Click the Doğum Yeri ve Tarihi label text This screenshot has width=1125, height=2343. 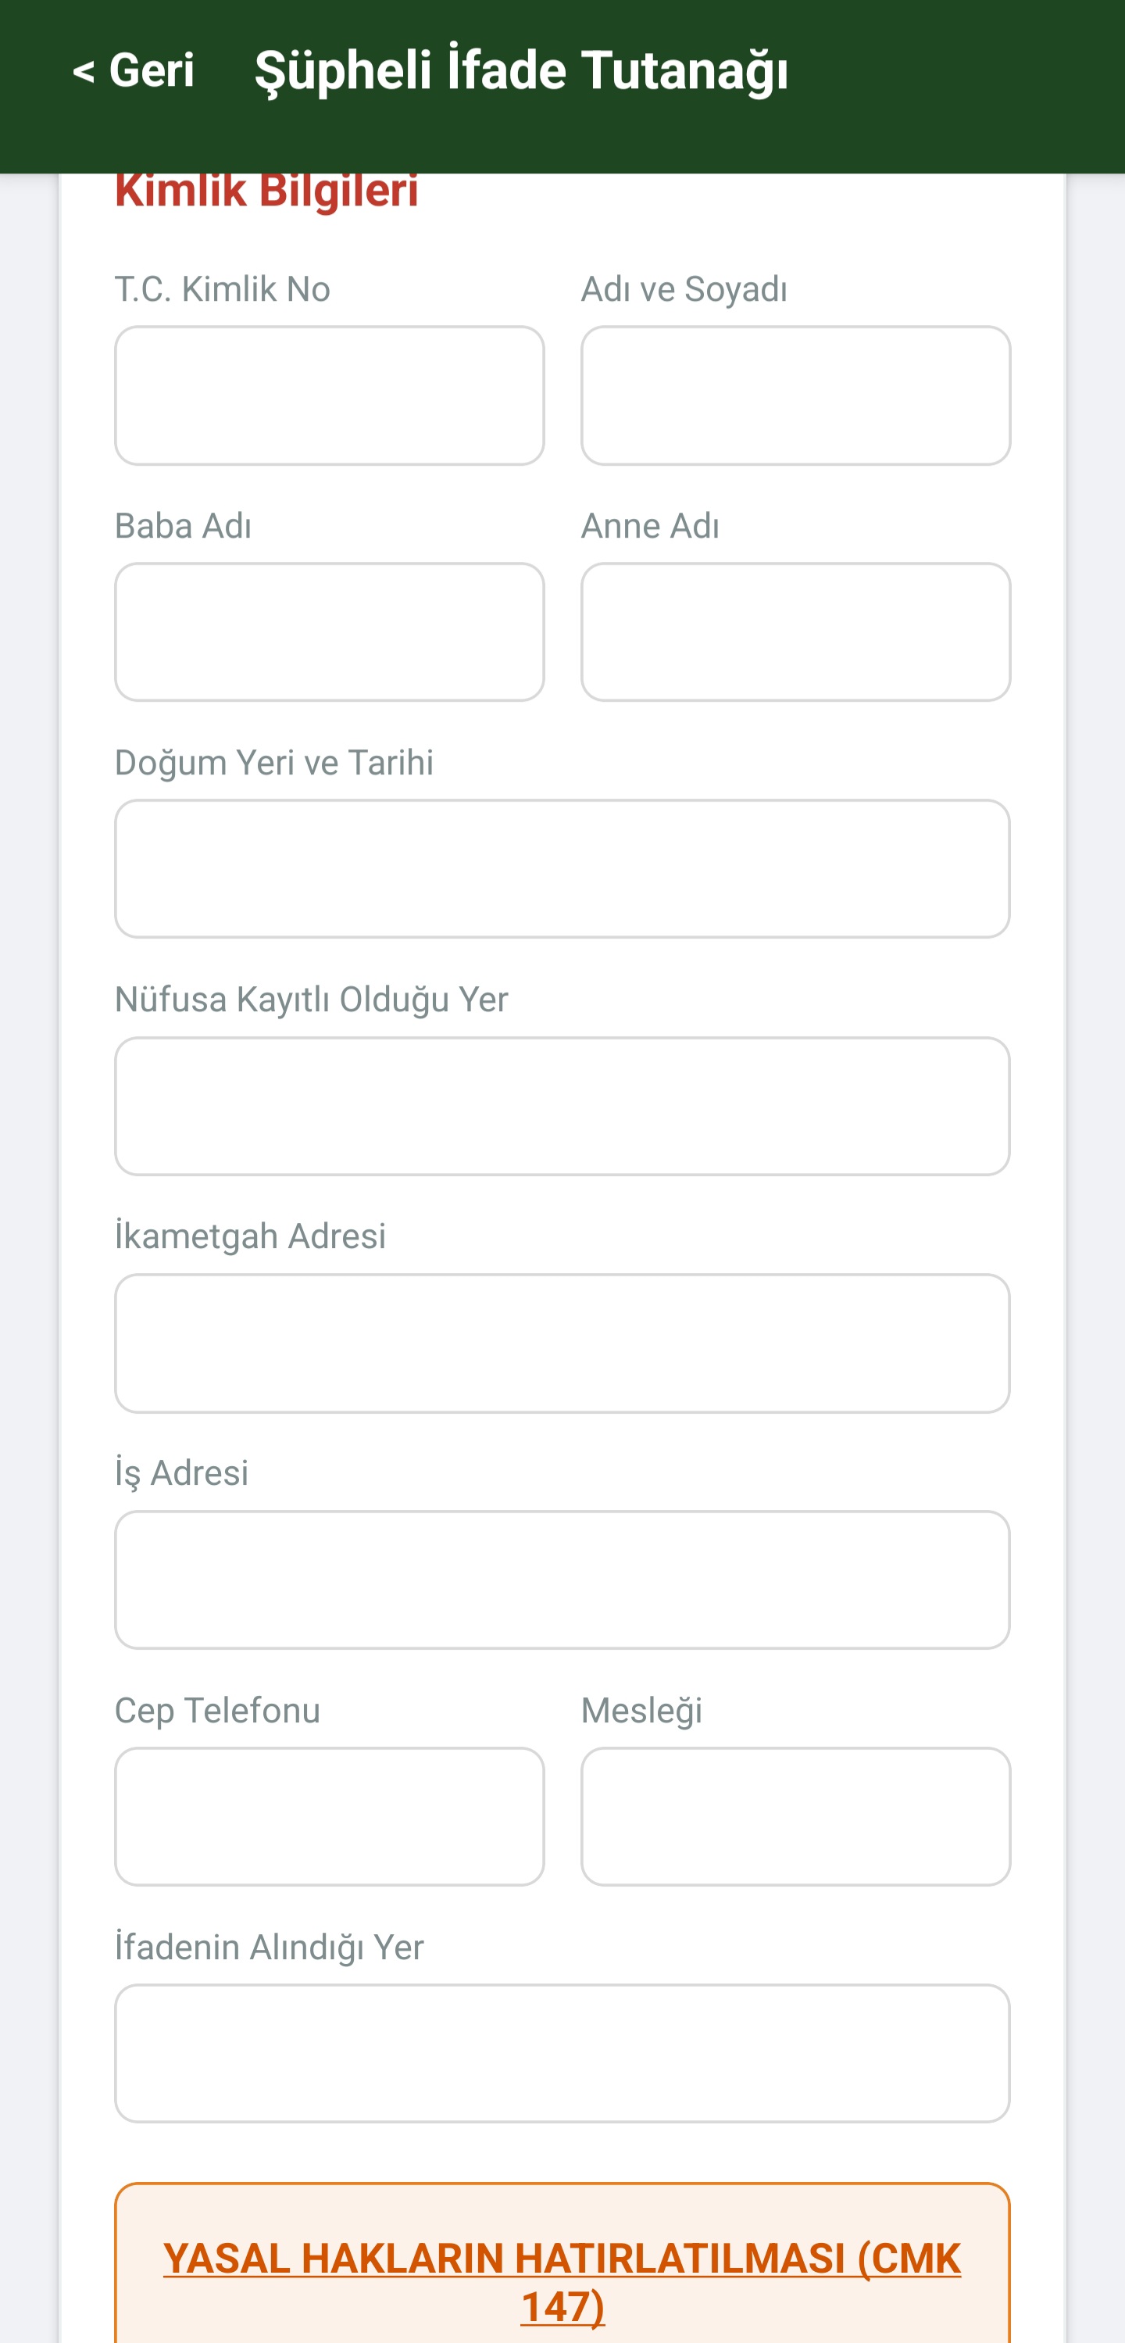(x=273, y=762)
